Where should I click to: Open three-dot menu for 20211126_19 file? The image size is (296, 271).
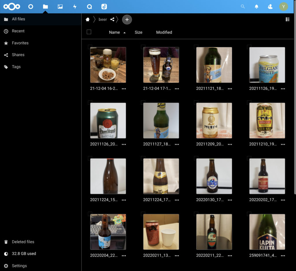click(x=283, y=89)
